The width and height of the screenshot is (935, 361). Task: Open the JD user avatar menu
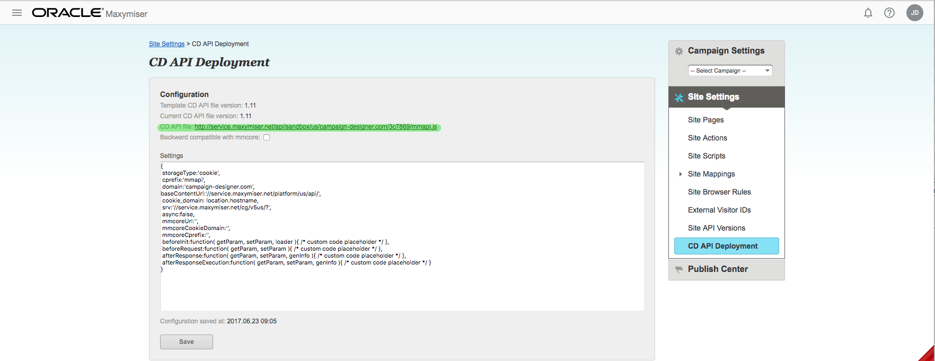point(915,13)
